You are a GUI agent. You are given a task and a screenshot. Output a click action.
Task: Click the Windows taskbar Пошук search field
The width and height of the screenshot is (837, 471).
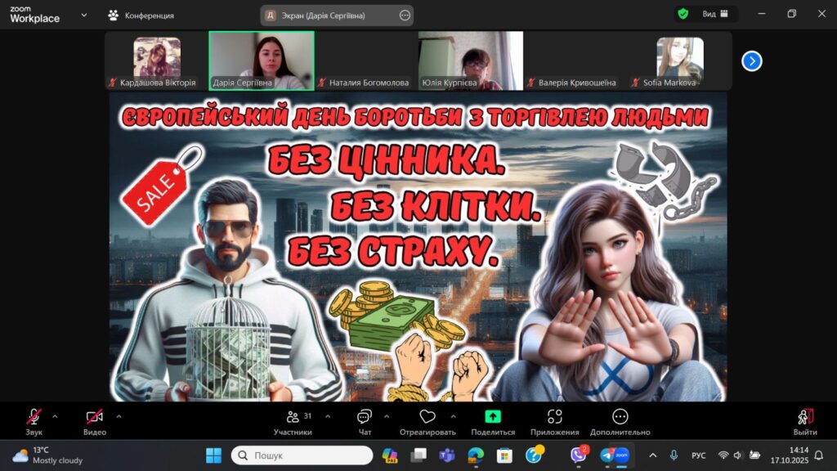(302, 455)
